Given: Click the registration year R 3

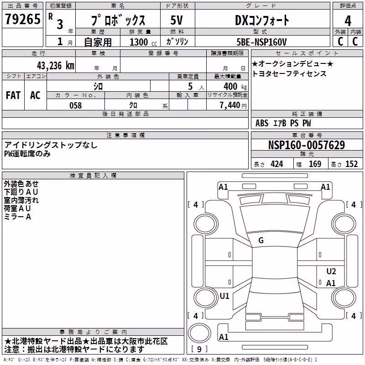Looking at the screenshot, I should click(56, 21).
